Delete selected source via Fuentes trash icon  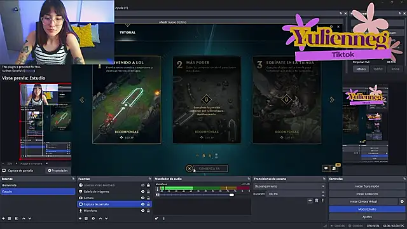coord(86,219)
